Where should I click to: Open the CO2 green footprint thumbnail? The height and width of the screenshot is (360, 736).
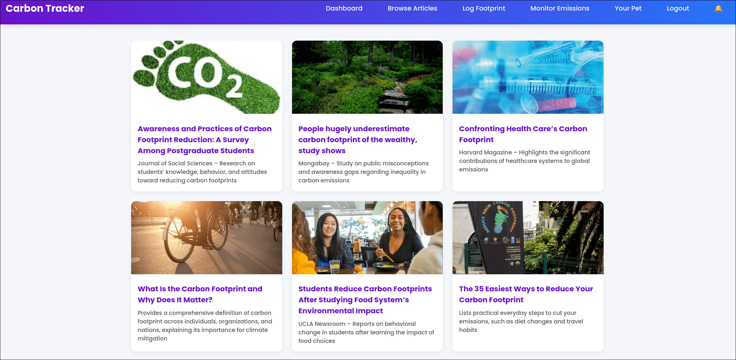click(207, 77)
